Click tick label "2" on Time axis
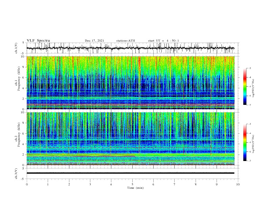 click(69, 184)
